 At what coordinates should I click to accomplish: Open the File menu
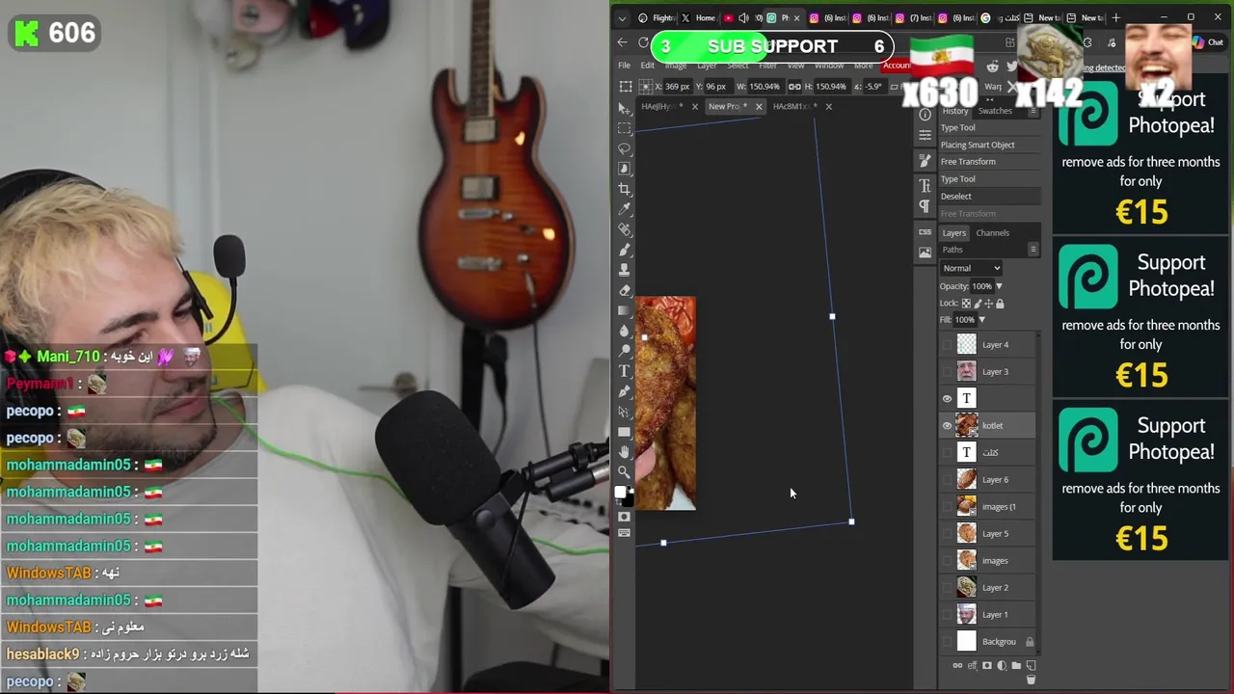pyautogui.click(x=624, y=66)
